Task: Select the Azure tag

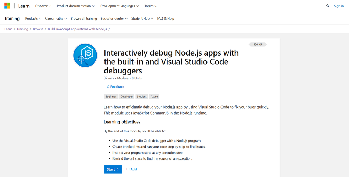Action: [x=154, y=96]
